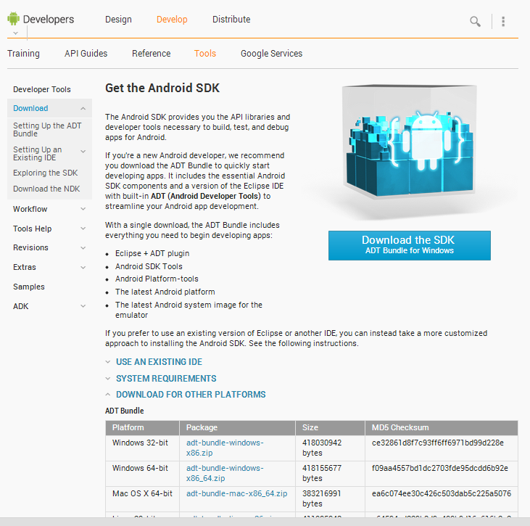The image size is (530, 526).
Task: Click the Android Platform-tools bullet
Action: [157, 279]
